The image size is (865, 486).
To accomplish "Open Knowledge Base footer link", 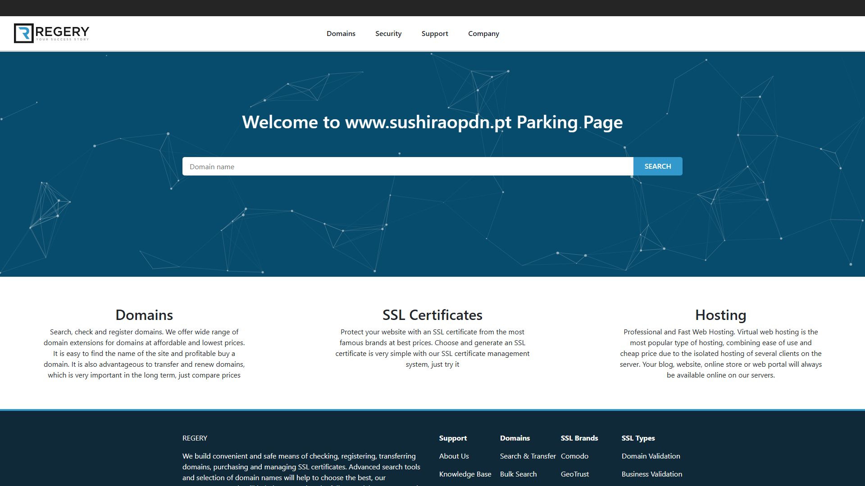I will (x=465, y=474).
